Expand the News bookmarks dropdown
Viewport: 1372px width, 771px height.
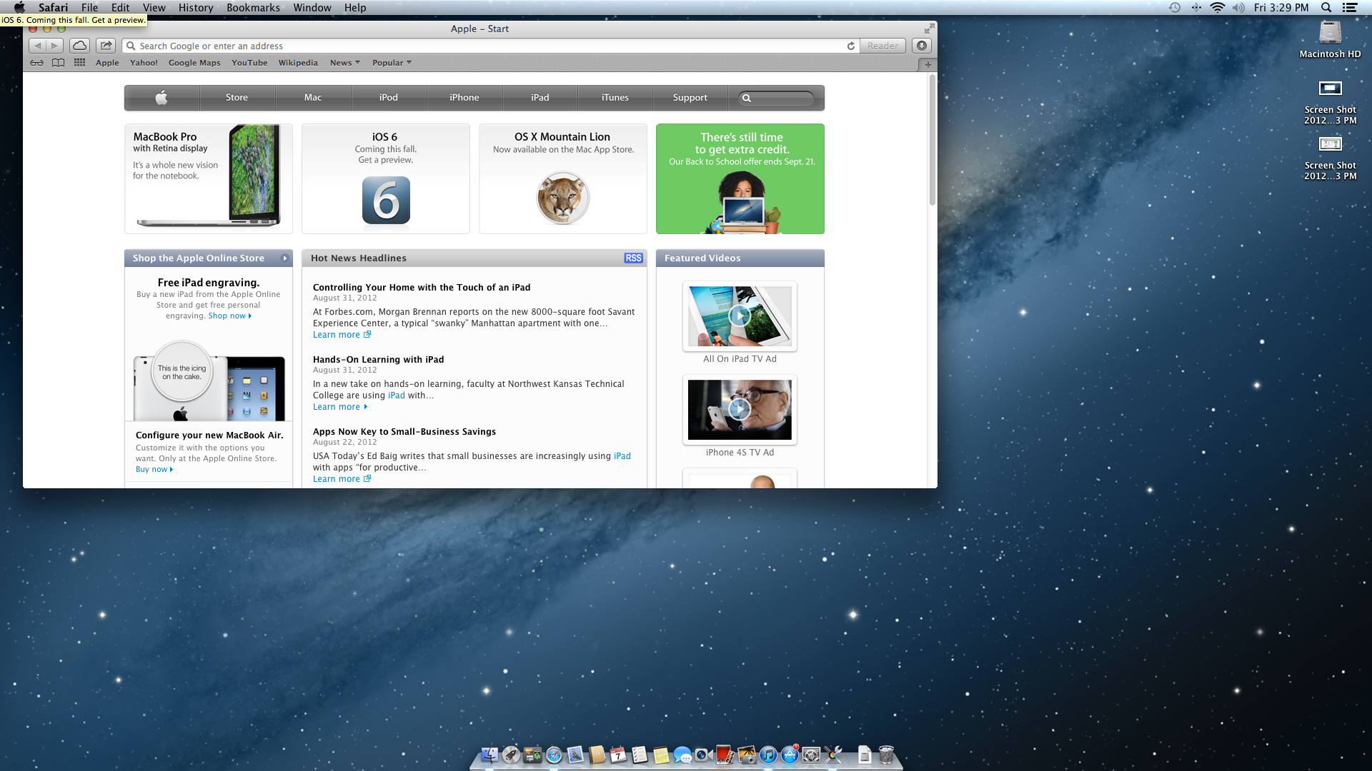[345, 63]
